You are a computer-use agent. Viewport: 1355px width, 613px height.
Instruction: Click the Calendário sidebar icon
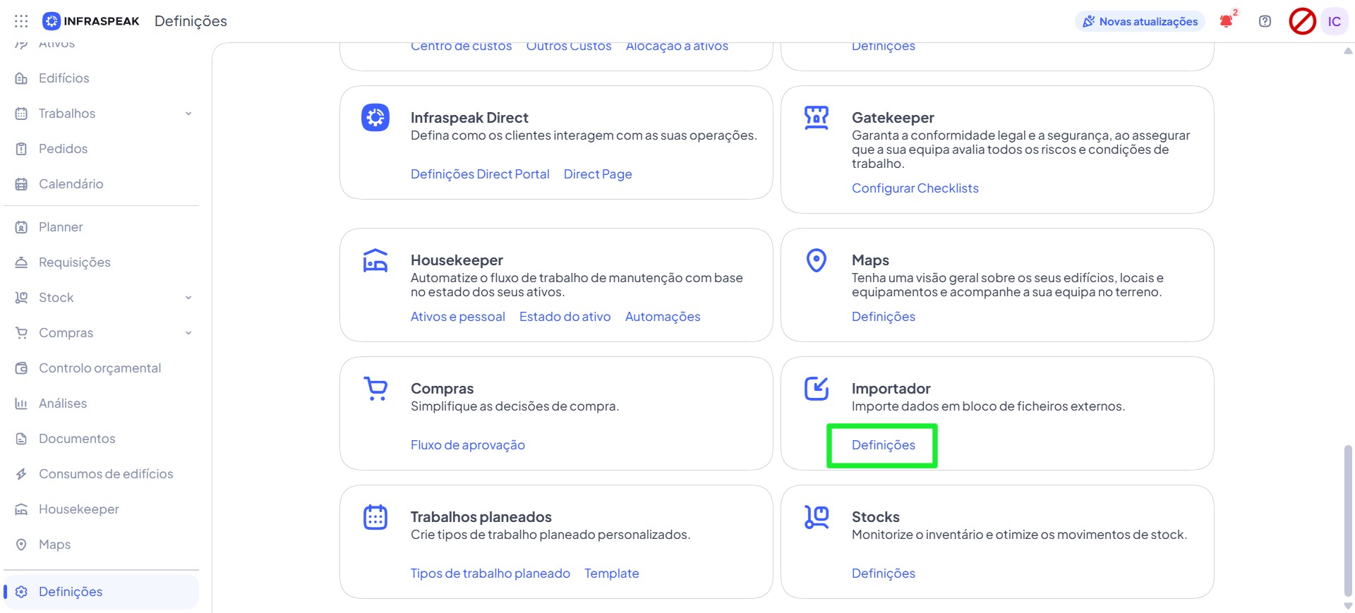pos(21,184)
